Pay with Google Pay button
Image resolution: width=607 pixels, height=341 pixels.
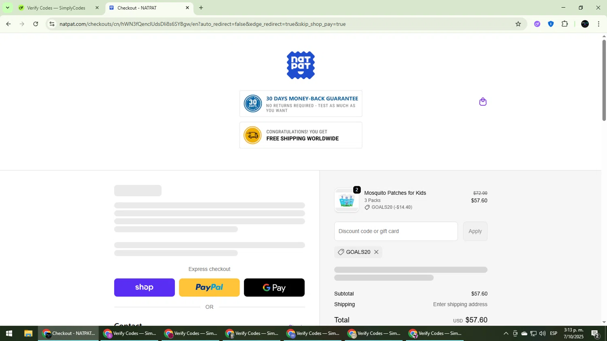click(274, 287)
